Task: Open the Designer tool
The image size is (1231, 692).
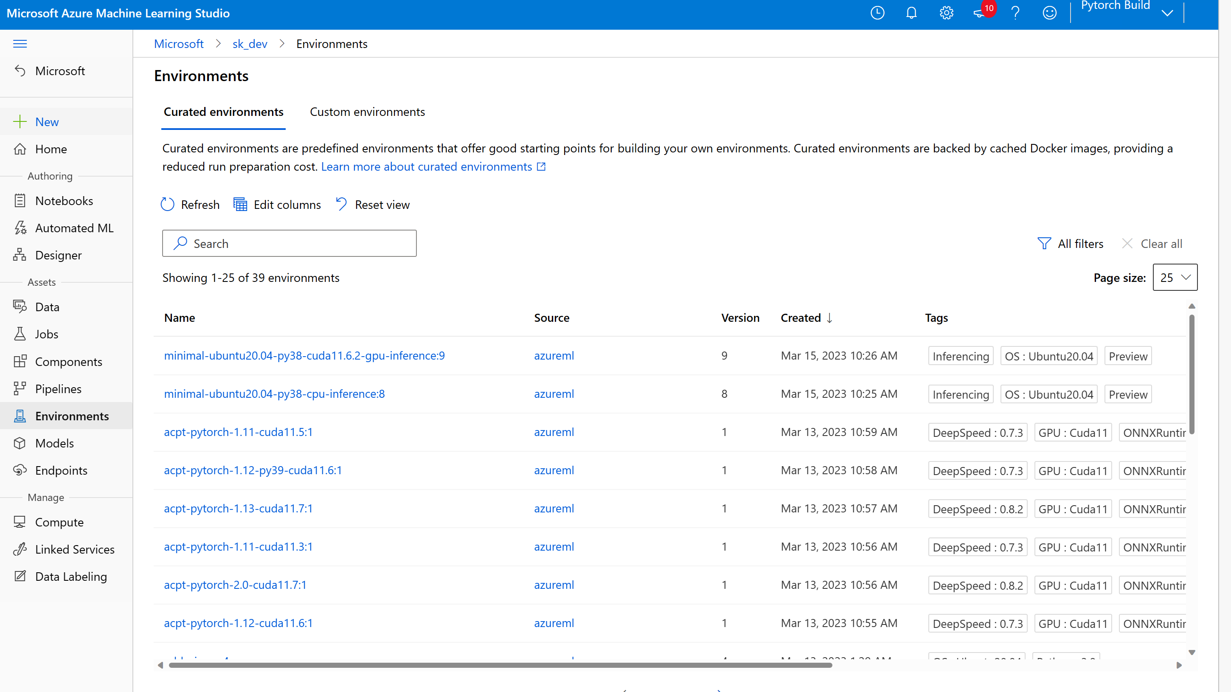Action: [x=58, y=255]
